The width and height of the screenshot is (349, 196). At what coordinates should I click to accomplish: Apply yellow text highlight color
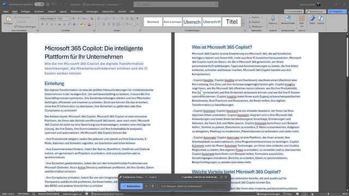(81, 24)
